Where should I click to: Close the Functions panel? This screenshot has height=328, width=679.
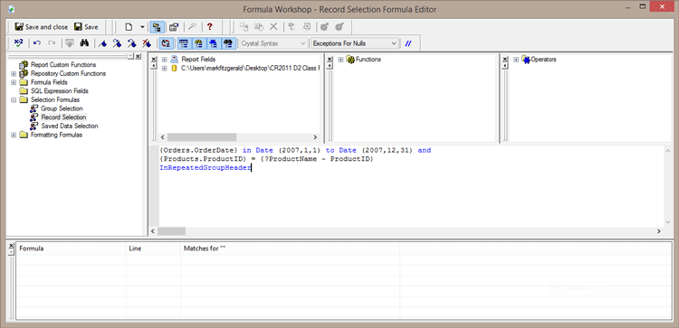(330, 60)
